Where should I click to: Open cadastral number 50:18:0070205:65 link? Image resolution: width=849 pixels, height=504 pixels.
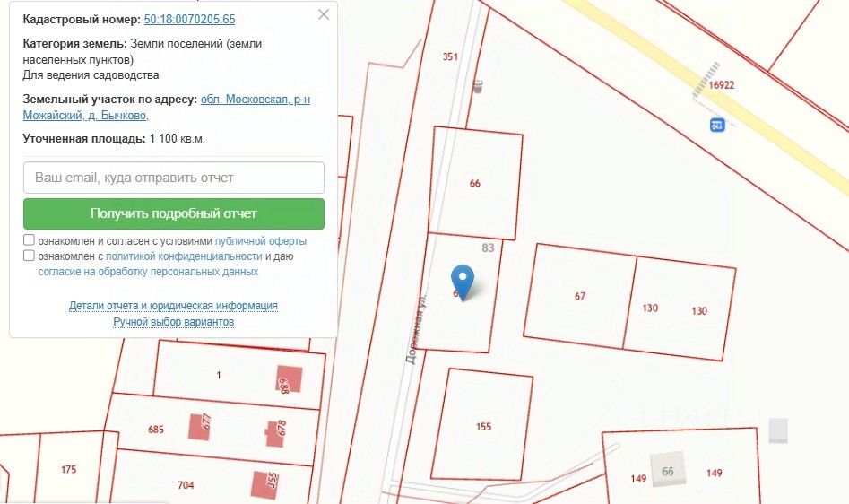[189, 20]
